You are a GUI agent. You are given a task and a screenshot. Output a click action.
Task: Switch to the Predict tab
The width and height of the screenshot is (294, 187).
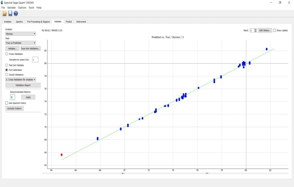(x=69, y=22)
